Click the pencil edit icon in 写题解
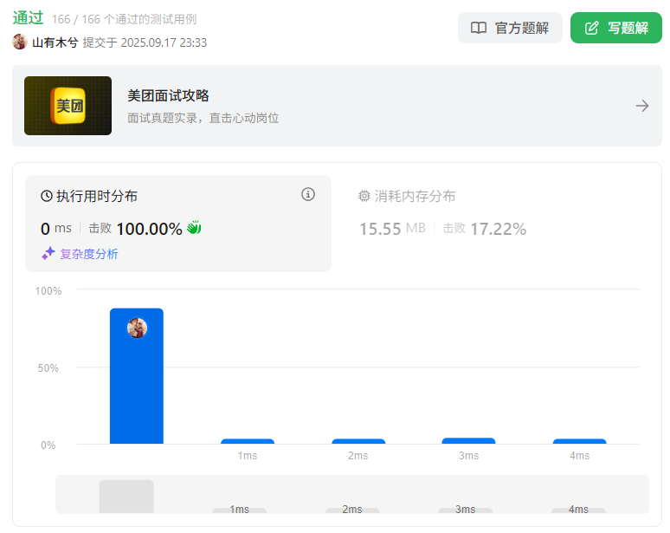The height and width of the screenshot is (533, 670). [x=592, y=29]
